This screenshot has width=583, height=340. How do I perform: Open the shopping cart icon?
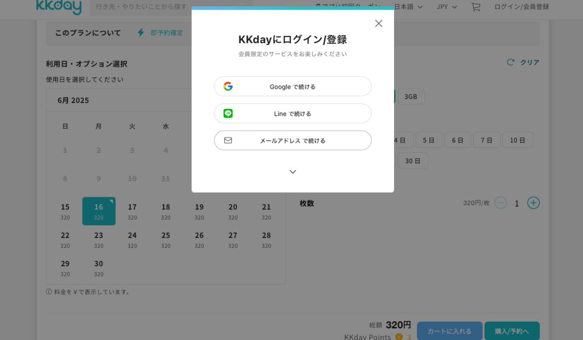pyautogui.click(x=476, y=7)
